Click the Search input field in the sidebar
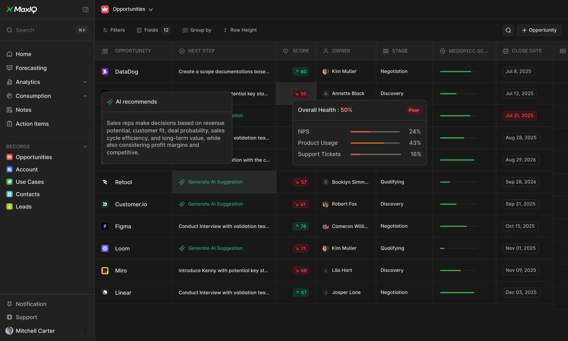Image resolution: width=568 pixels, height=341 pixels. pos(41,30)
